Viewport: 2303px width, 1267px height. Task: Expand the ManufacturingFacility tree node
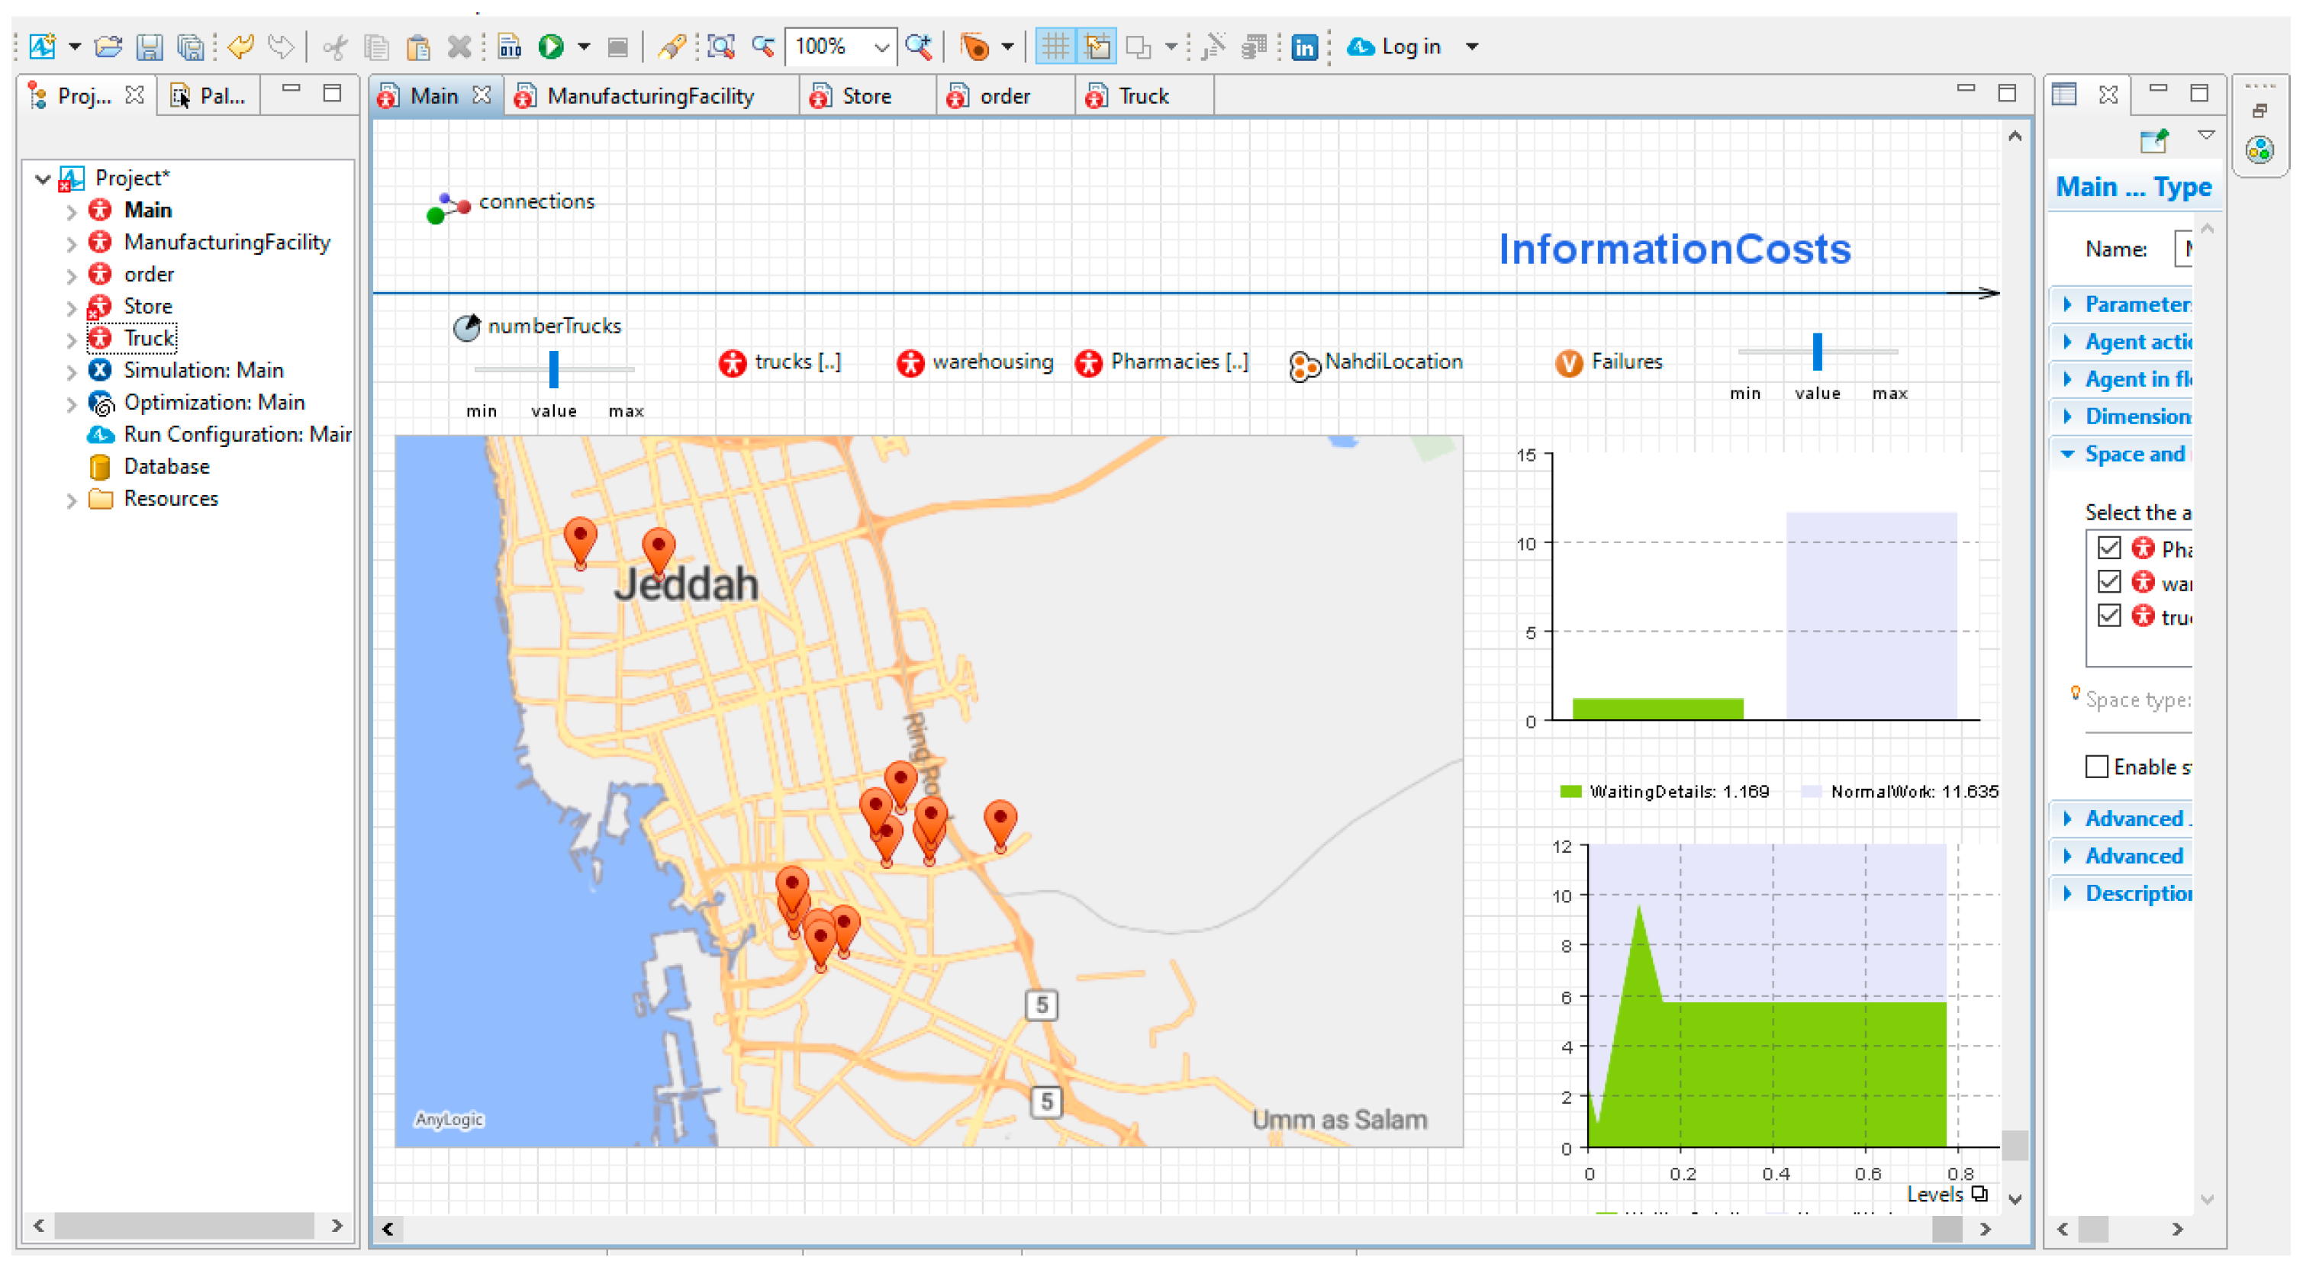click(72, 243)
